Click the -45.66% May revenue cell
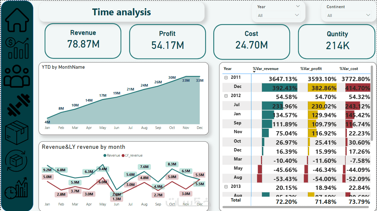Image resolution: width=377 pixels, height=211 pixels. tap(285, 170)
